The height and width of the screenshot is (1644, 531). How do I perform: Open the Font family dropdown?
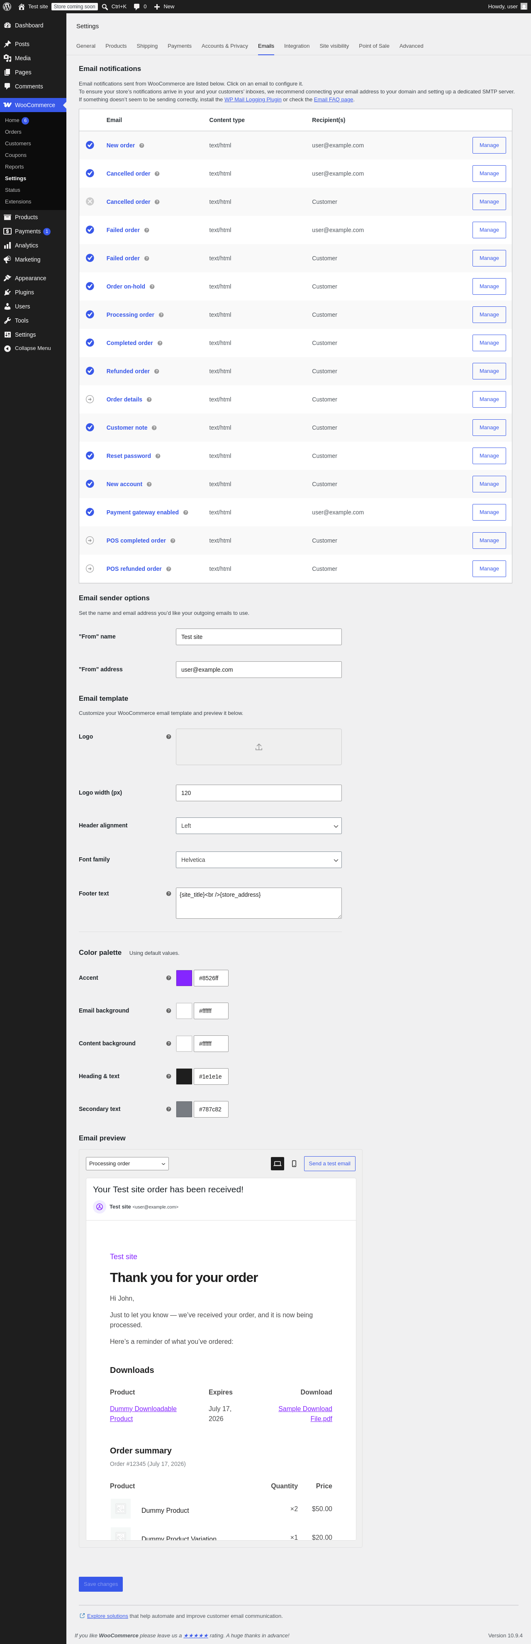pos(259,860)
